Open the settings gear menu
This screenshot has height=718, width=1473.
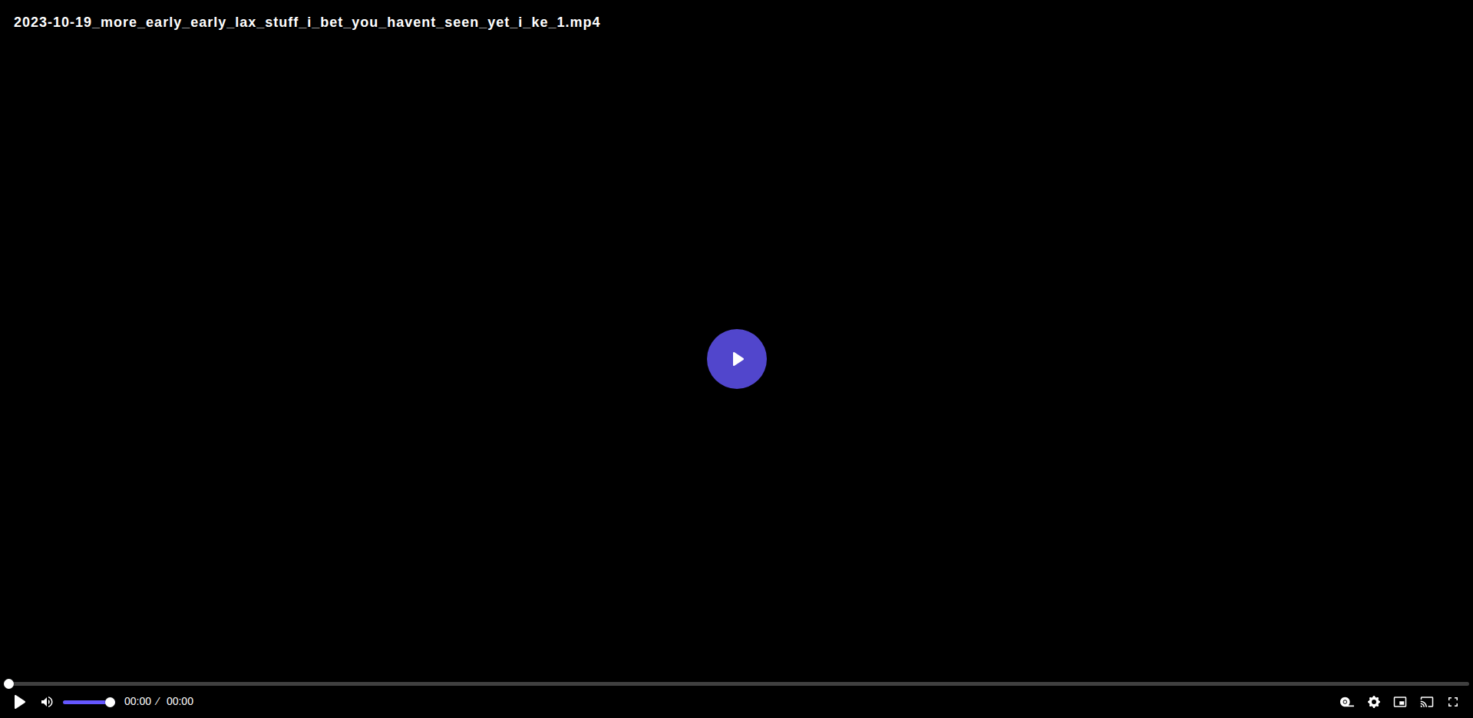1374,702
